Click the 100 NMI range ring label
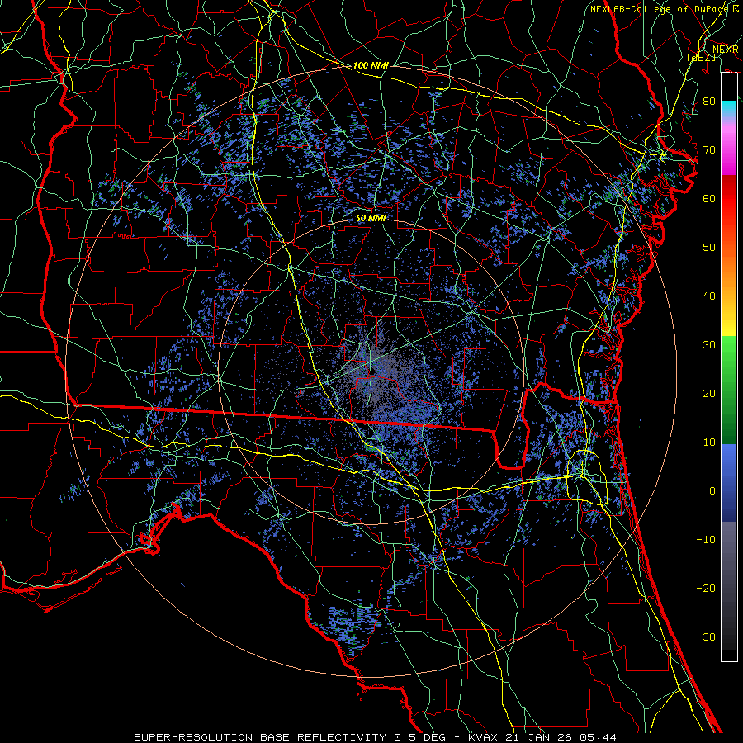Screen dimensions: 743x743 tap(371, 65)
